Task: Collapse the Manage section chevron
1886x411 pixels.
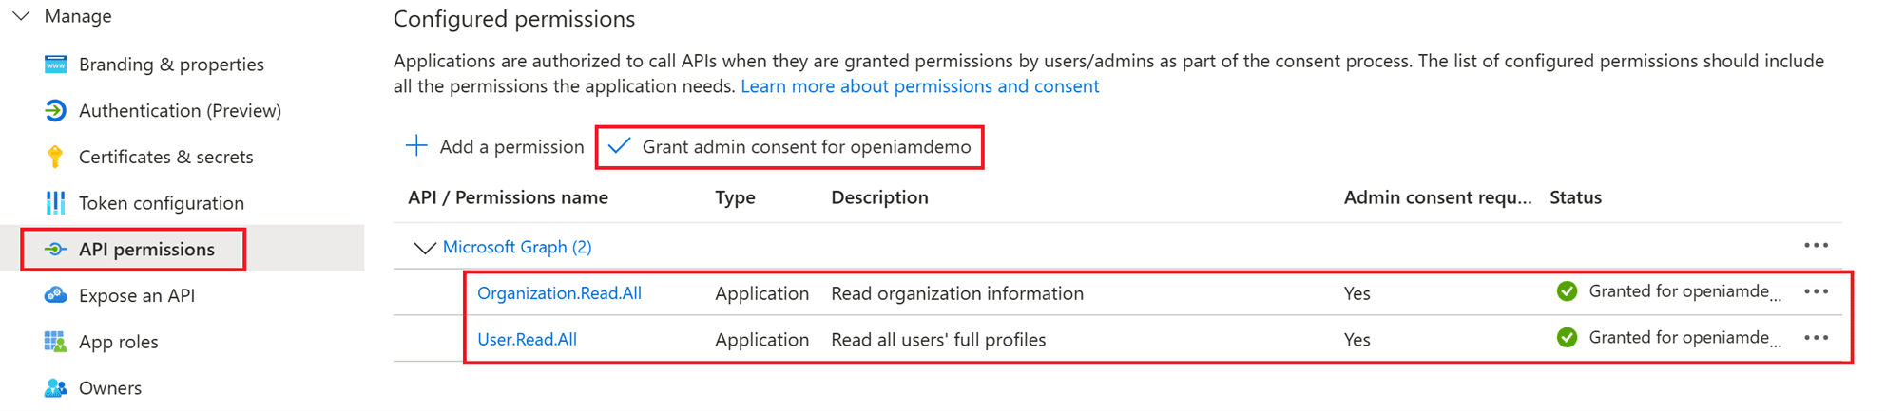Action: 22,16
